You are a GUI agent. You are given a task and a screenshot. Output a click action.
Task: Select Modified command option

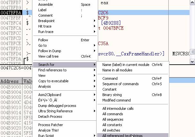133,100
